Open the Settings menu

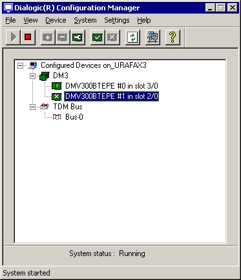tap(117, 20)
